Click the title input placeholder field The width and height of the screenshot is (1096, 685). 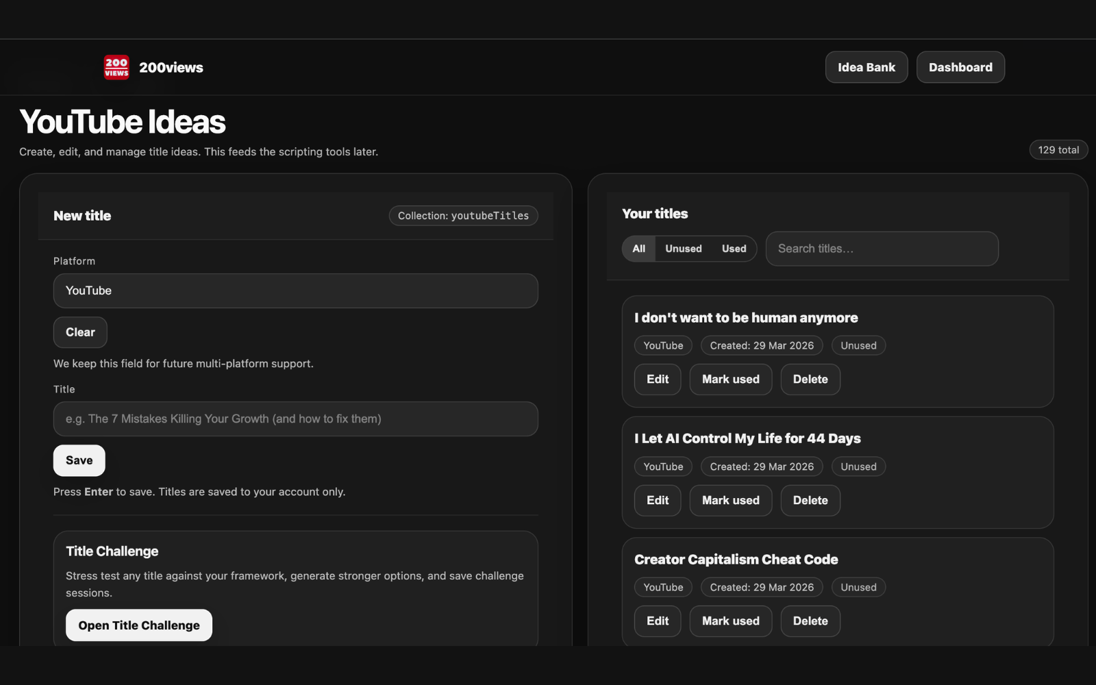(x=295, y=419)
